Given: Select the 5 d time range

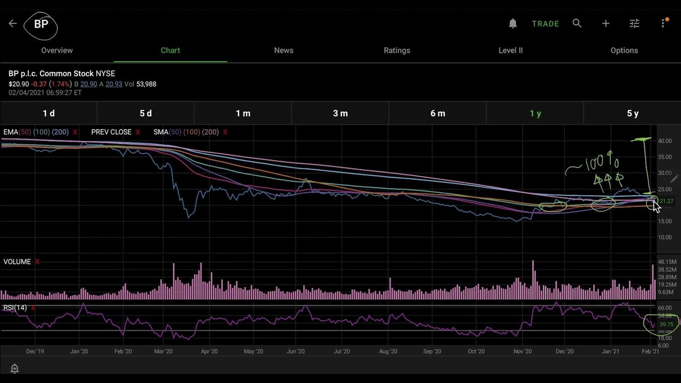Looking at the screenshot, I should click(146, 113).
